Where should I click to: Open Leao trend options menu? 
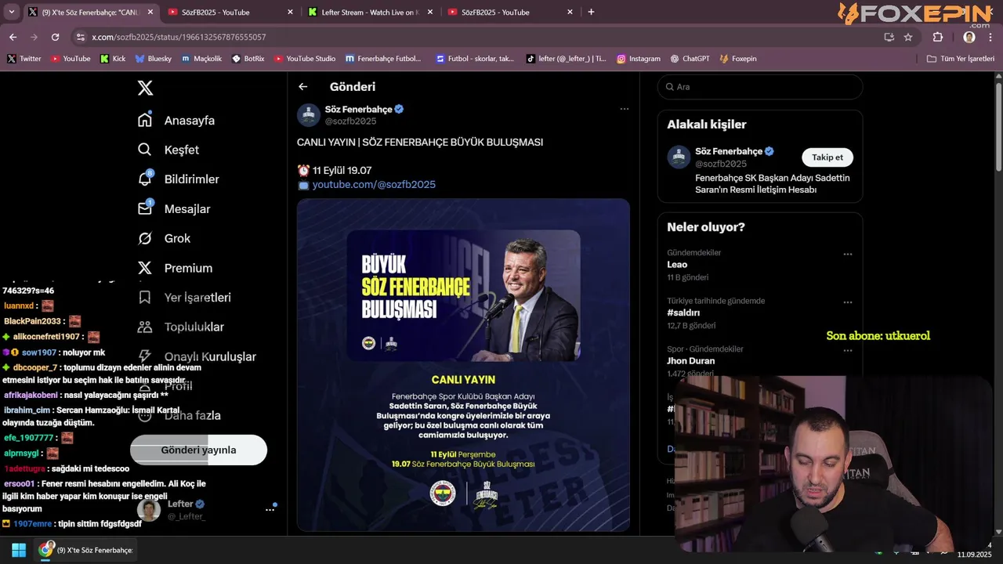[x=848, y=255]
